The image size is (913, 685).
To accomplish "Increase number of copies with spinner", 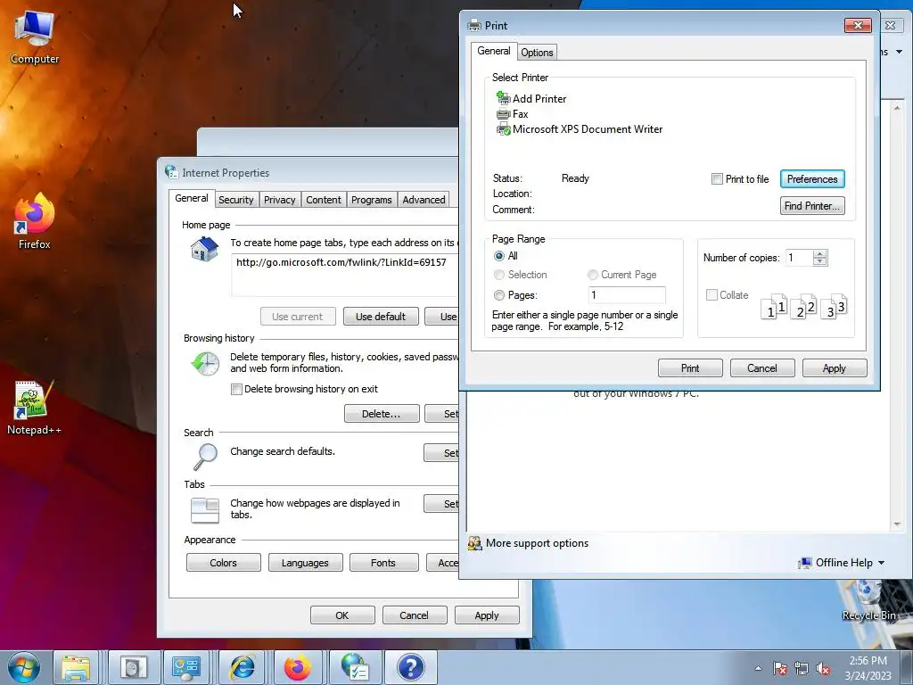I will [x=820, y=254].
